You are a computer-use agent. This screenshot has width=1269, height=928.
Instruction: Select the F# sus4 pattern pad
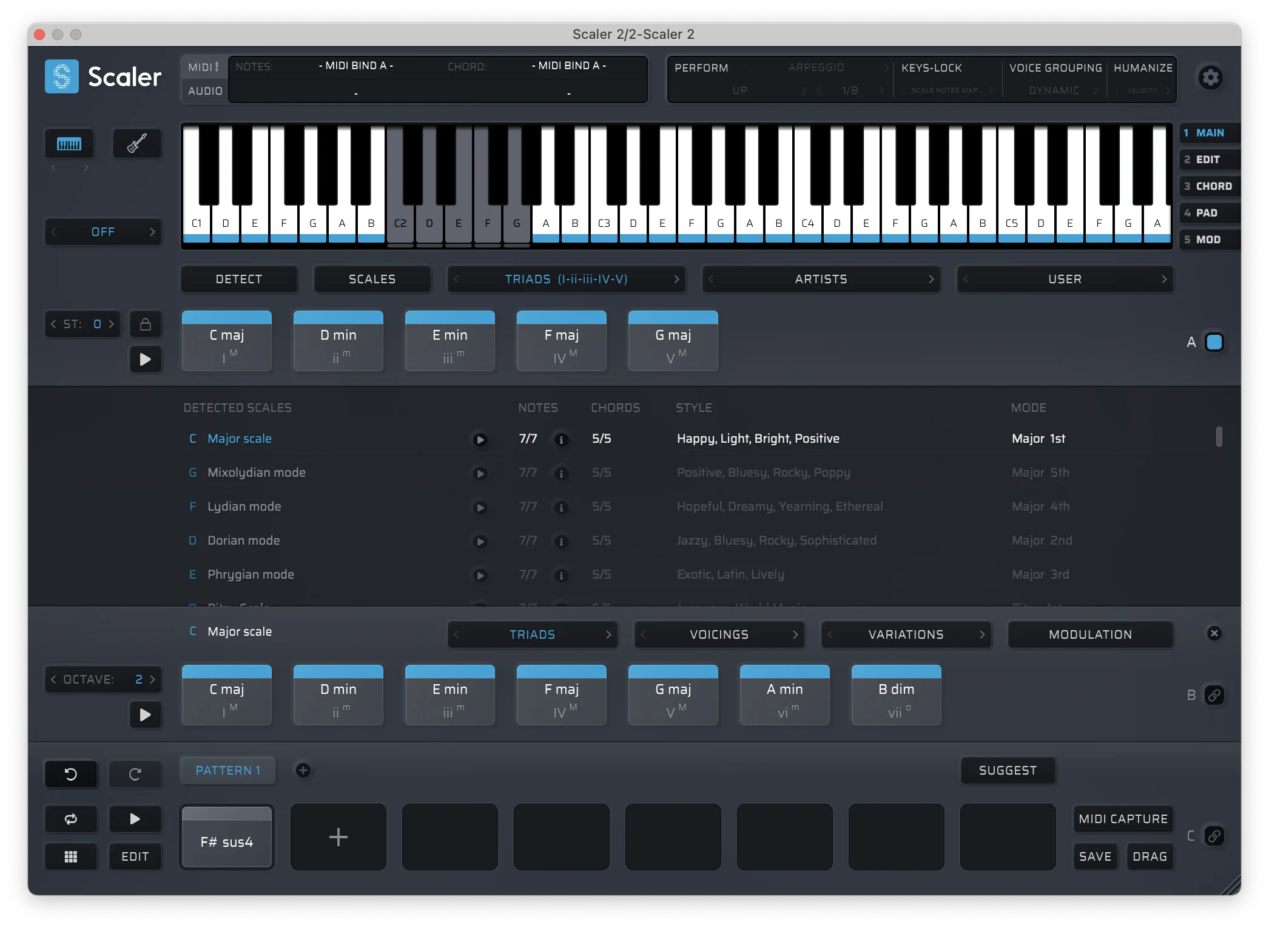tap(227, 837)
